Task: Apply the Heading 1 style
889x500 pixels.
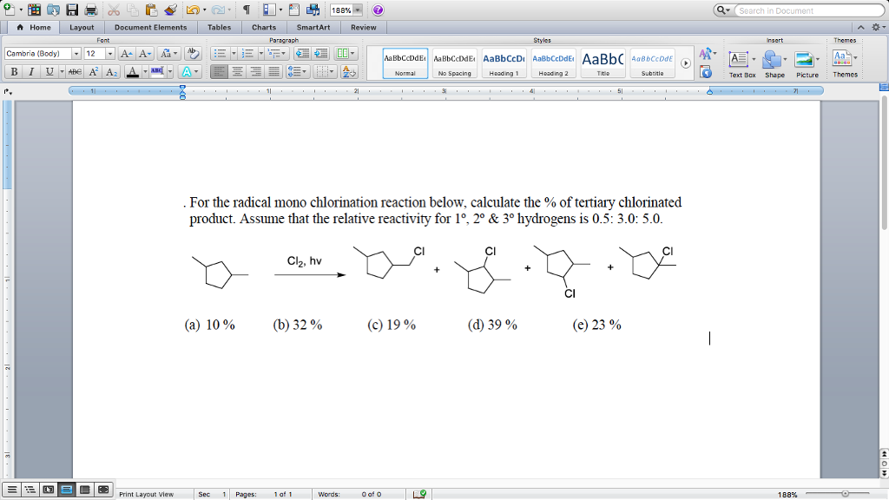Action: point(504,62)
